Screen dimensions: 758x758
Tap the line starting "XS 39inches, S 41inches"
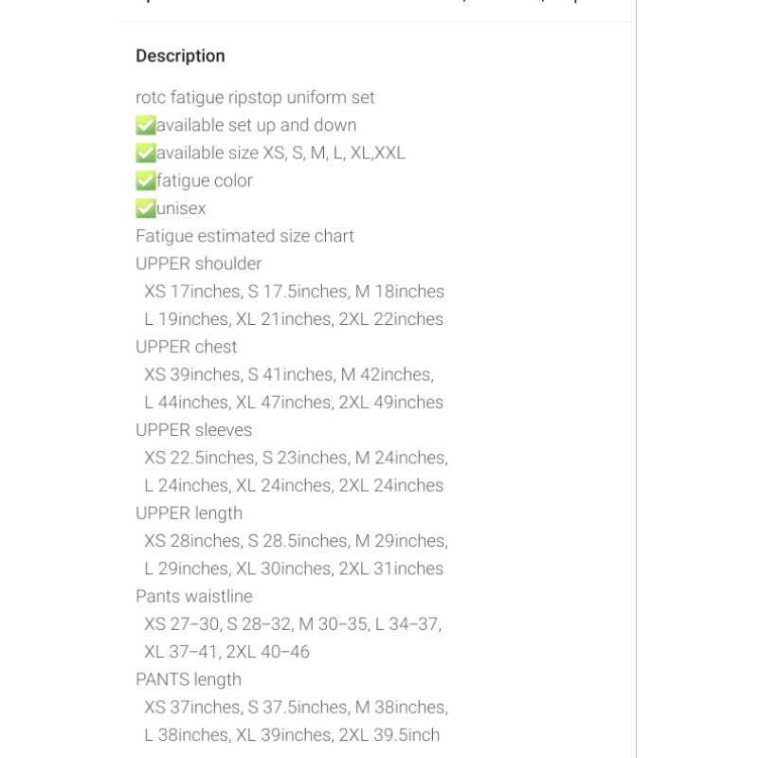pos(289,374)
